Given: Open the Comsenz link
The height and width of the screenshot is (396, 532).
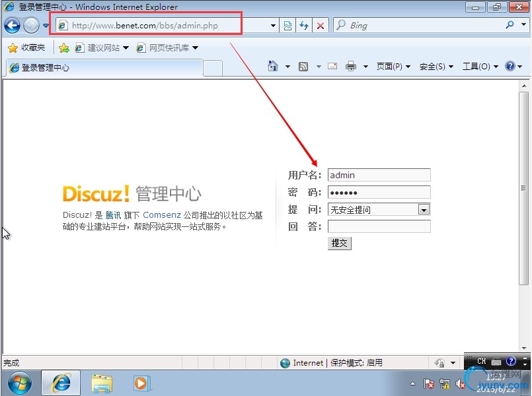Looking at the screenshot, I should [x=162, y=214].
